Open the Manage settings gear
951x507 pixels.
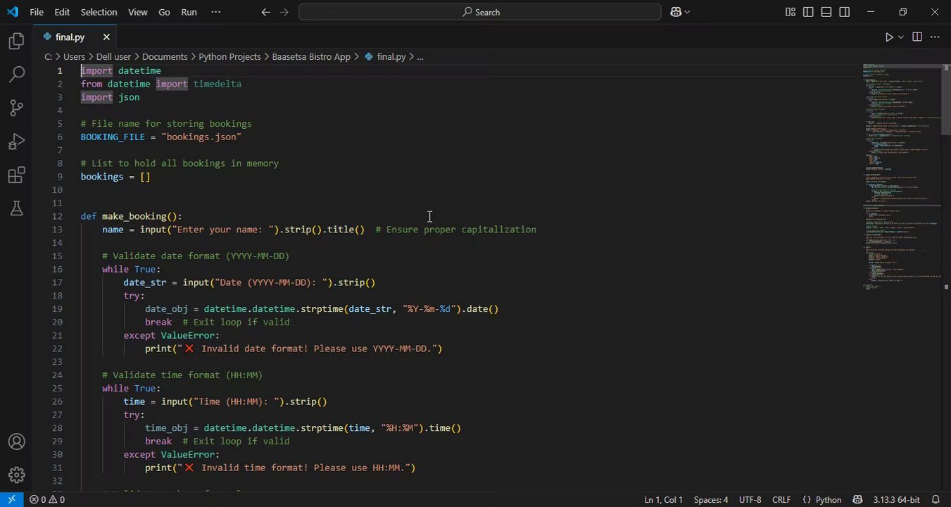[x=16, y=475]
